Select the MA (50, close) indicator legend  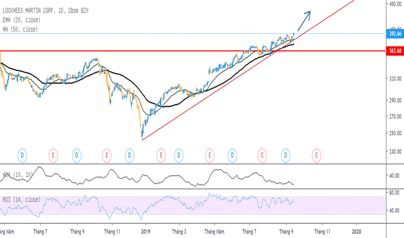click(20, 29)
